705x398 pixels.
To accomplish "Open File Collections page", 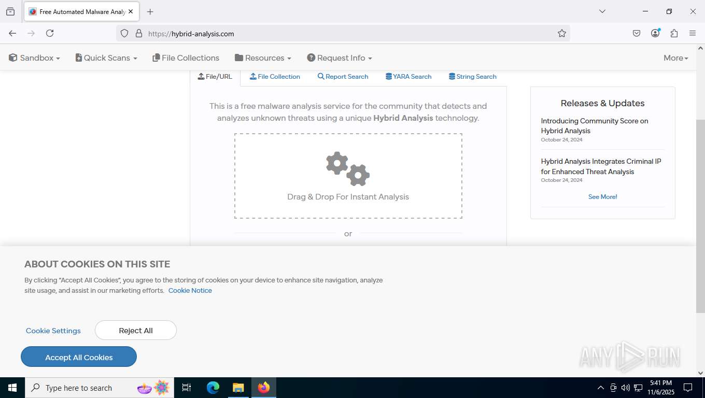I will tap(186, 58).
